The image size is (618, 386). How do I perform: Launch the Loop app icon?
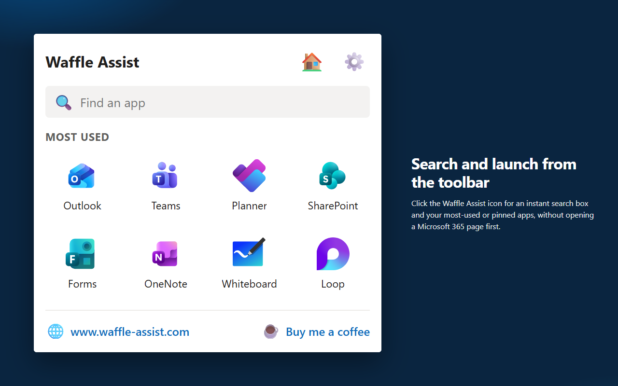pos(333,254)
